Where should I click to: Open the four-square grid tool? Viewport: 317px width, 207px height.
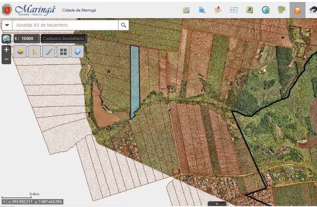[63, 51]
